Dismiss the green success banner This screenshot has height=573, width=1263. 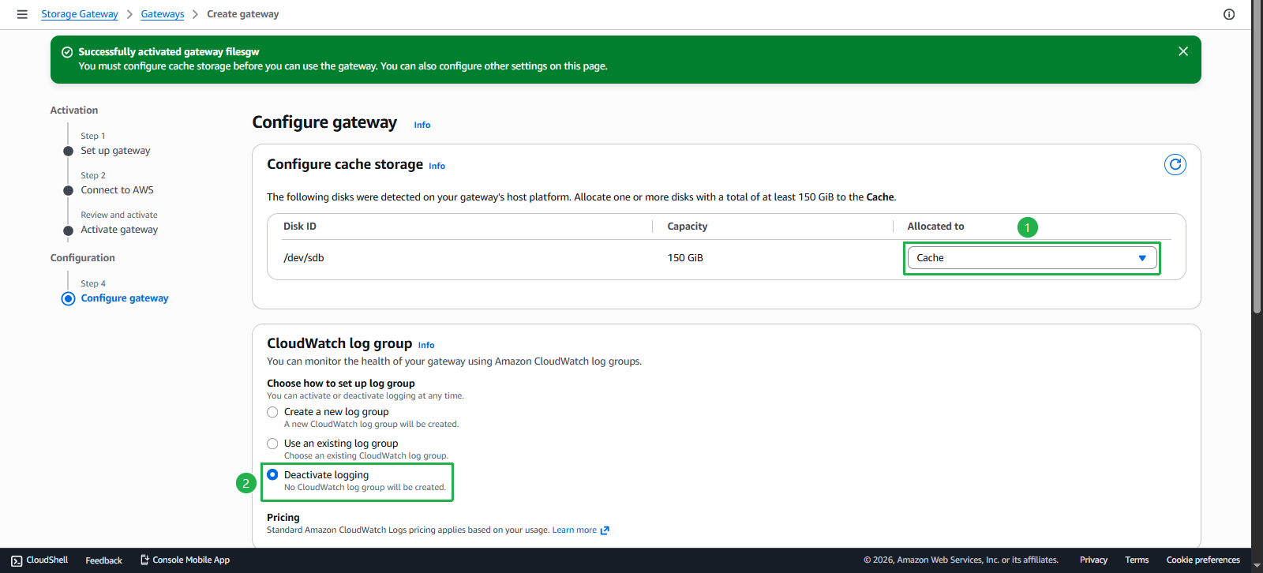pyautogui.click(x=1182, y=51)
